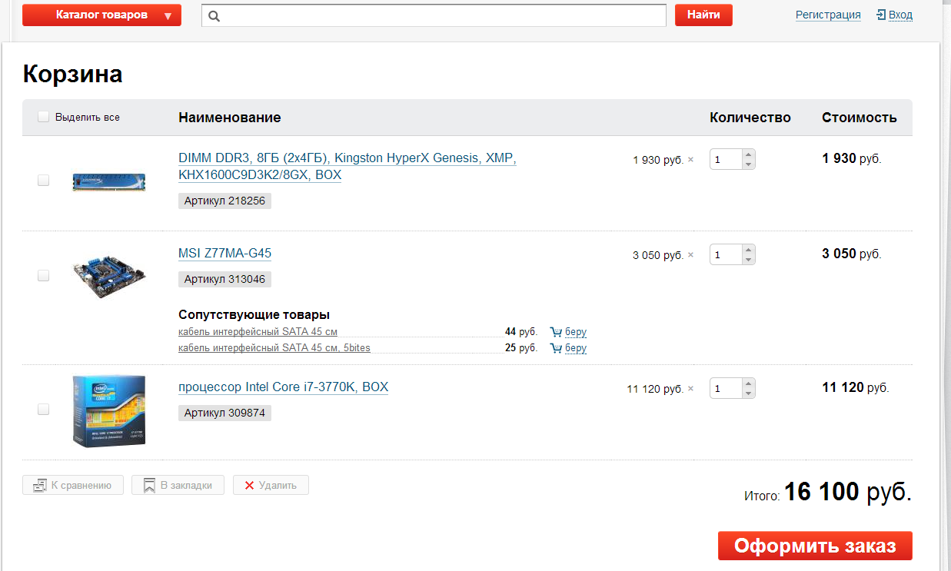Check the MSI Z77MA-G45 item checkbox
The width and height of the screenshot is (951, 571).
[x=43, y=275]
